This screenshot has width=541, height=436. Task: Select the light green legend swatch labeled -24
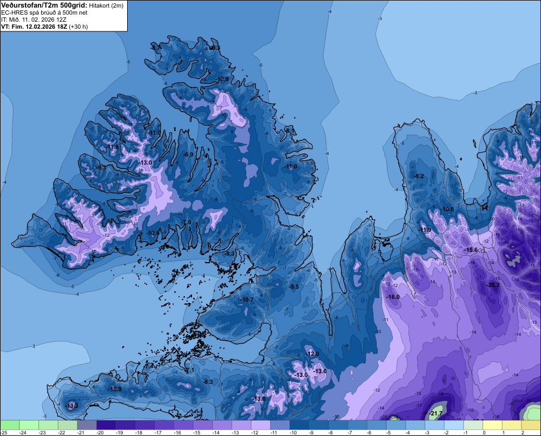(29, 425)
